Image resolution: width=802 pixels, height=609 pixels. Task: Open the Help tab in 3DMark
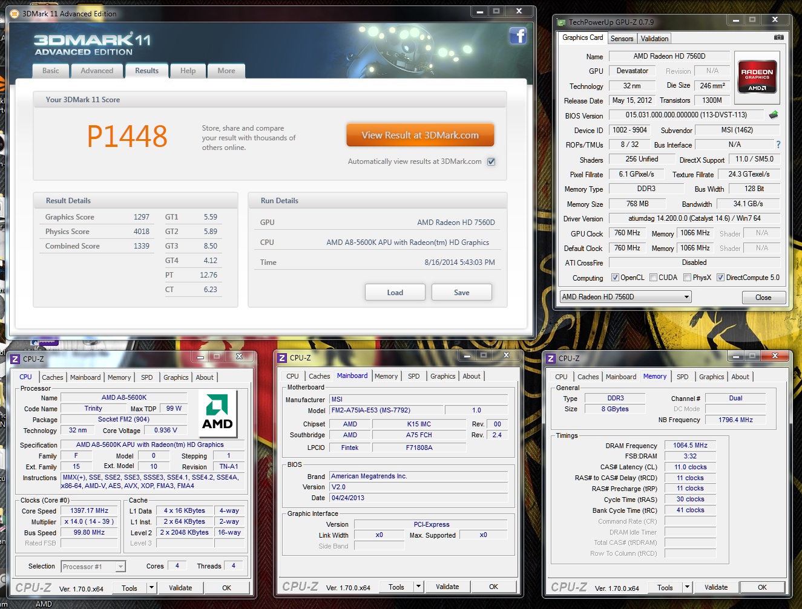(x=188, y=71)
